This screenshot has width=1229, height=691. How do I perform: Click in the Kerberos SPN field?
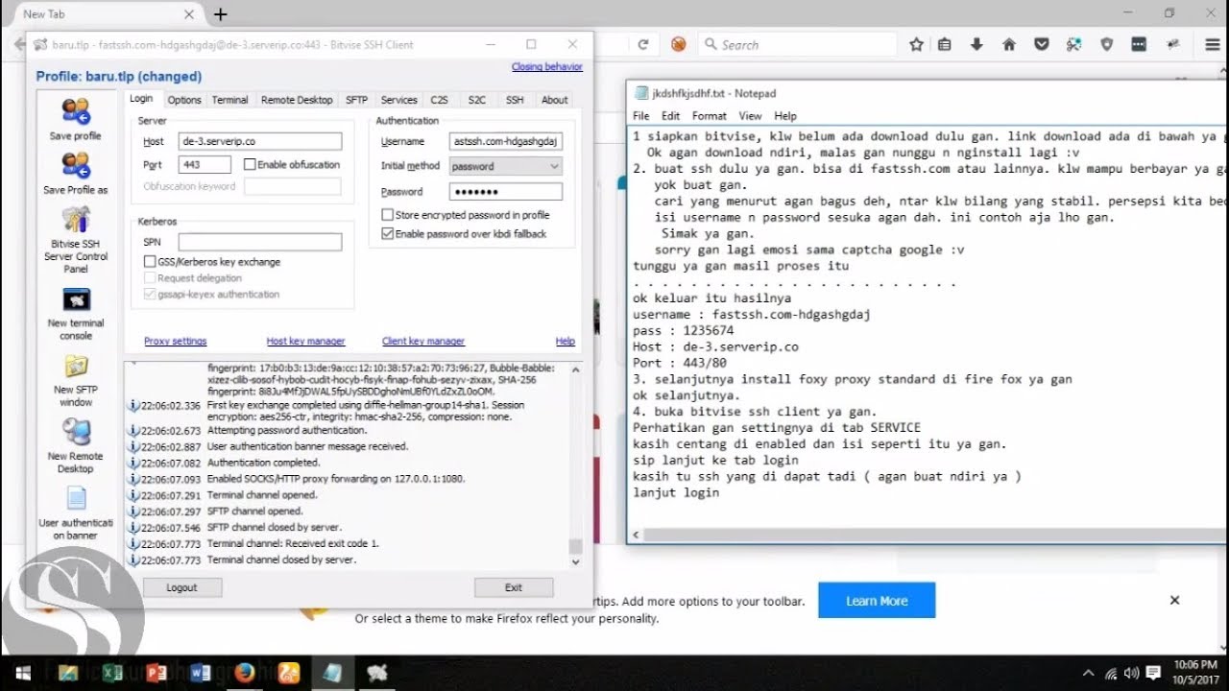click(260, 242)
